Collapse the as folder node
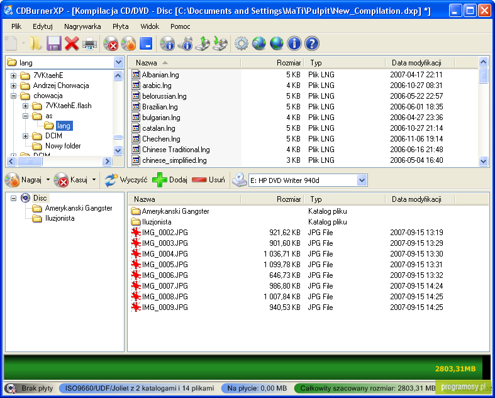The width and height of the screenshot is (495, 398). [x=25, y=116]
